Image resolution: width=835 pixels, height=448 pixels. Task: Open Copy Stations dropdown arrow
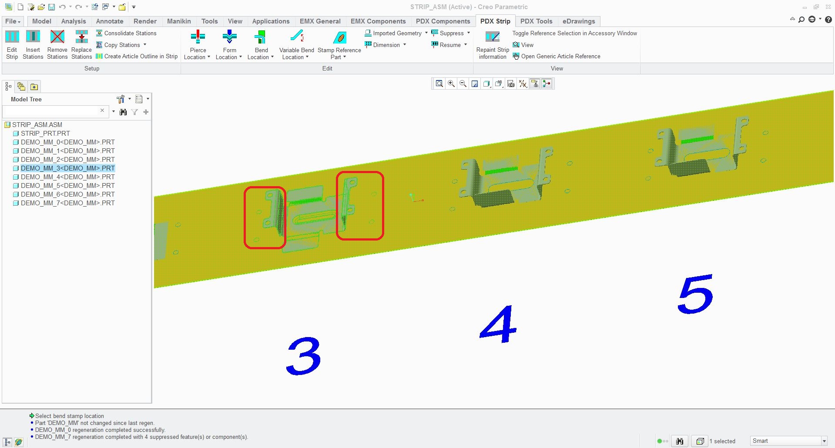coord(145,45)
